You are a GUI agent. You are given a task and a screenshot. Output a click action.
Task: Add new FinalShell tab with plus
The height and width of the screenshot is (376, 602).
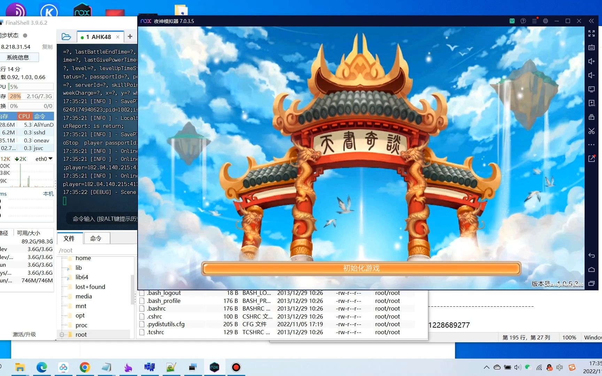pos(130,37)
